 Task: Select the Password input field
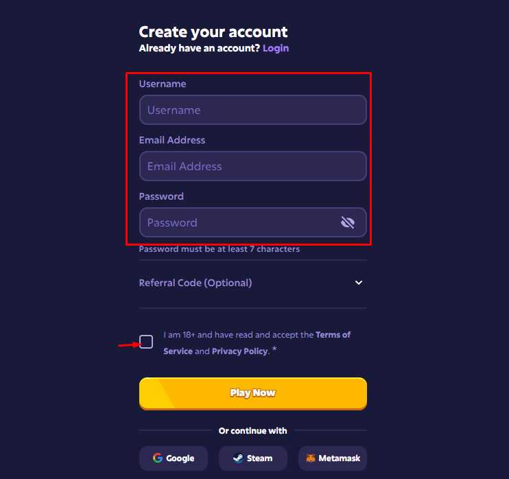237,222
